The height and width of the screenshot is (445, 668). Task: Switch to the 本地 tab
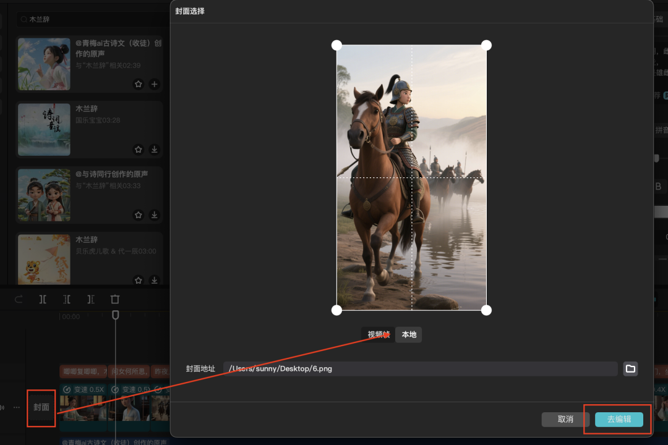[x=409, y=335]
